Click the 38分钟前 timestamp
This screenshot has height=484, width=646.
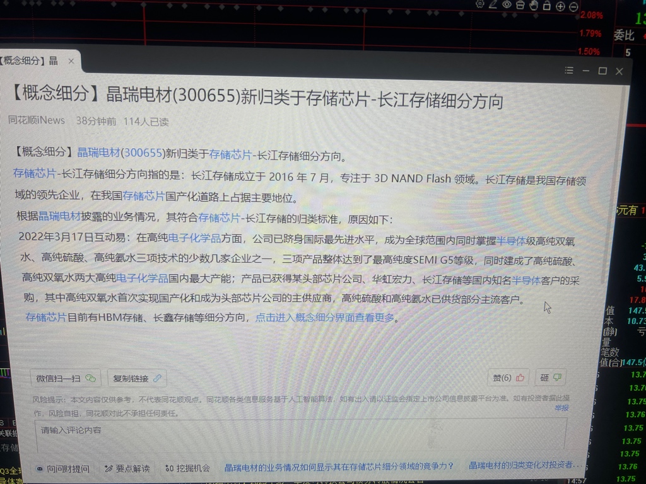[96, 121]
